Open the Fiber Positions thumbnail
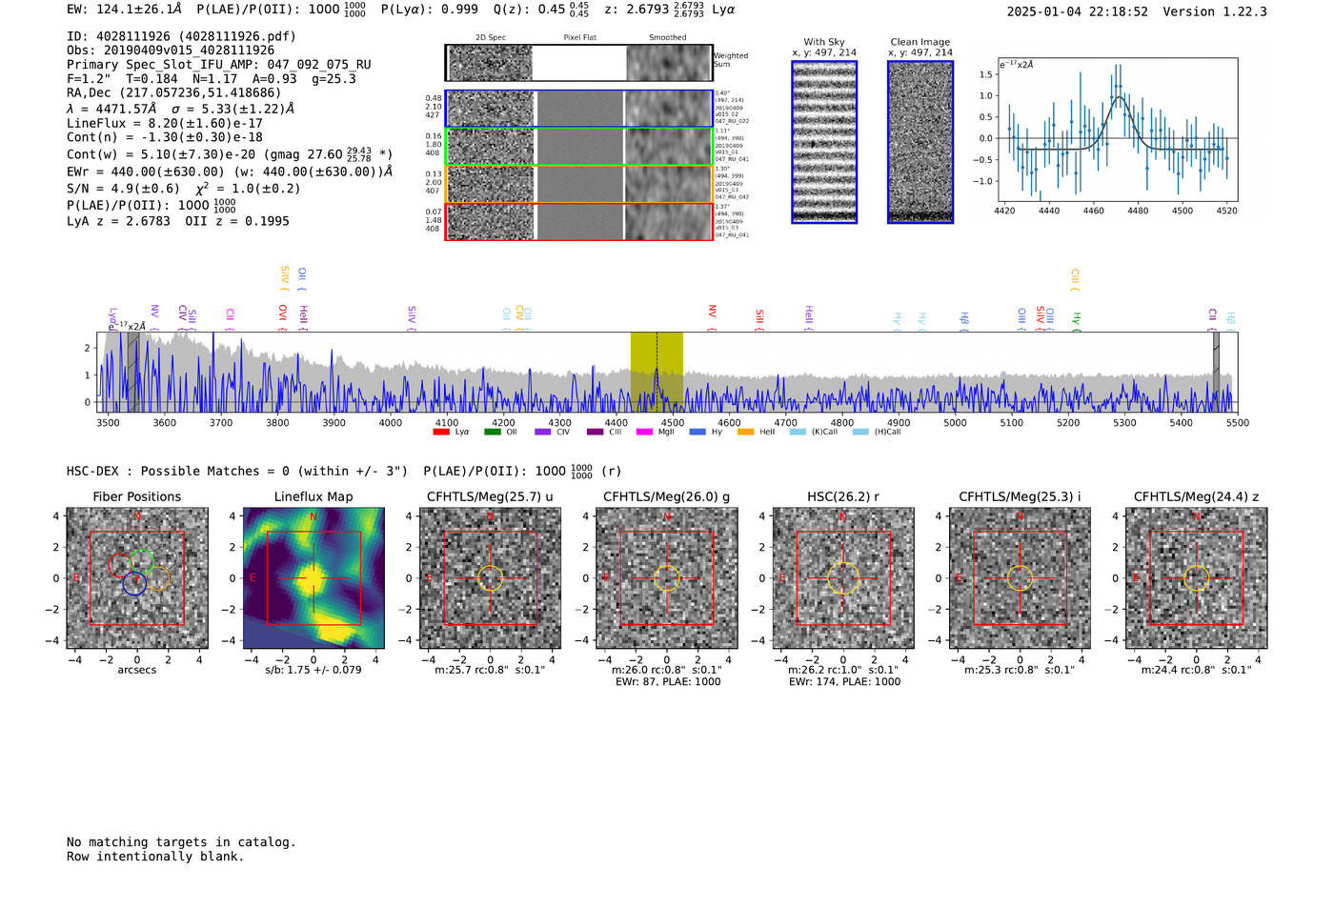The height and width of the screenshot is (908, 1334). click(137, 578)
